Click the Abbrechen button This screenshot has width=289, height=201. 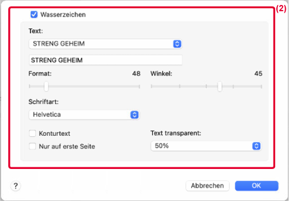207,186
